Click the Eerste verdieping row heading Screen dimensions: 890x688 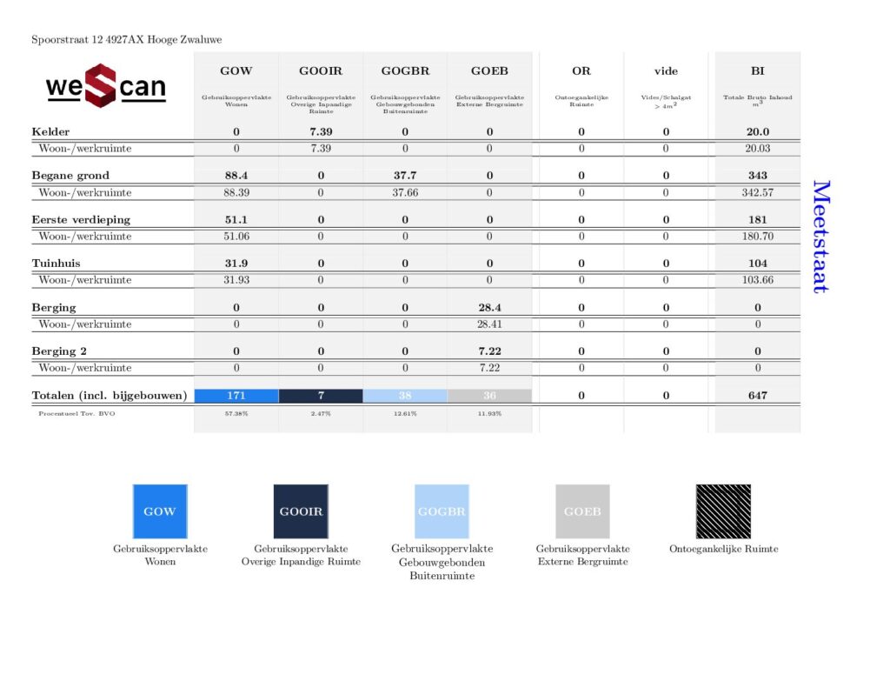point(81,219)
